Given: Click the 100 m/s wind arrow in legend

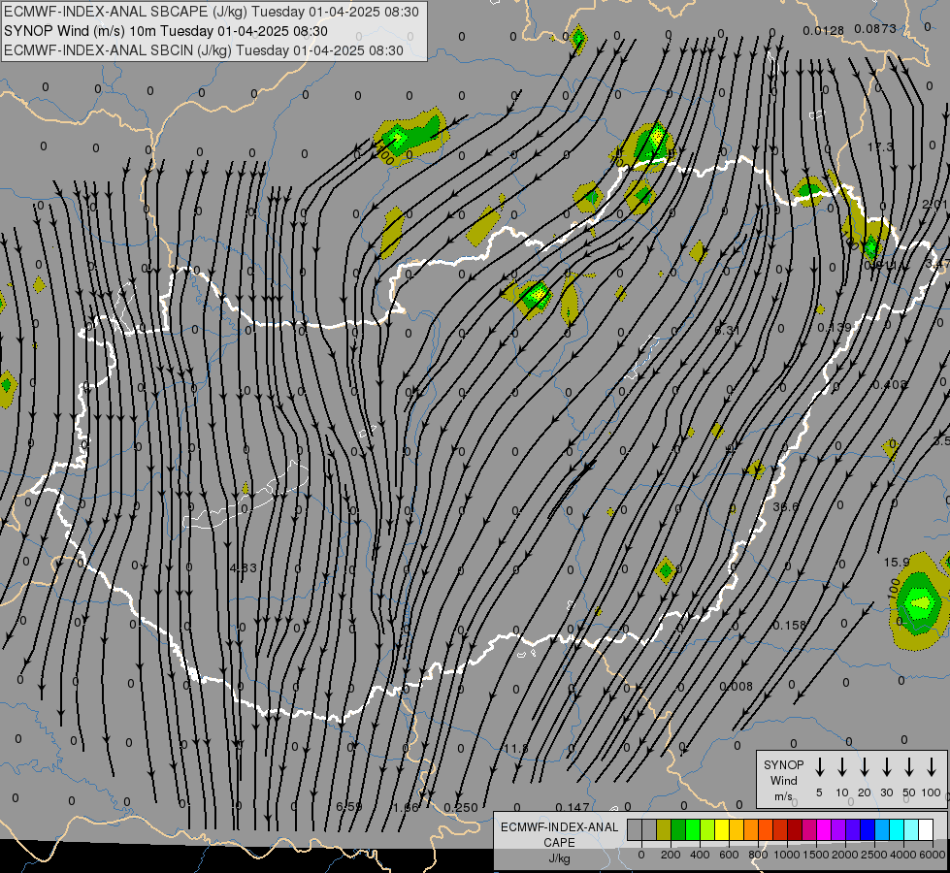Looking at the screenshot, I should pos(932,767).
